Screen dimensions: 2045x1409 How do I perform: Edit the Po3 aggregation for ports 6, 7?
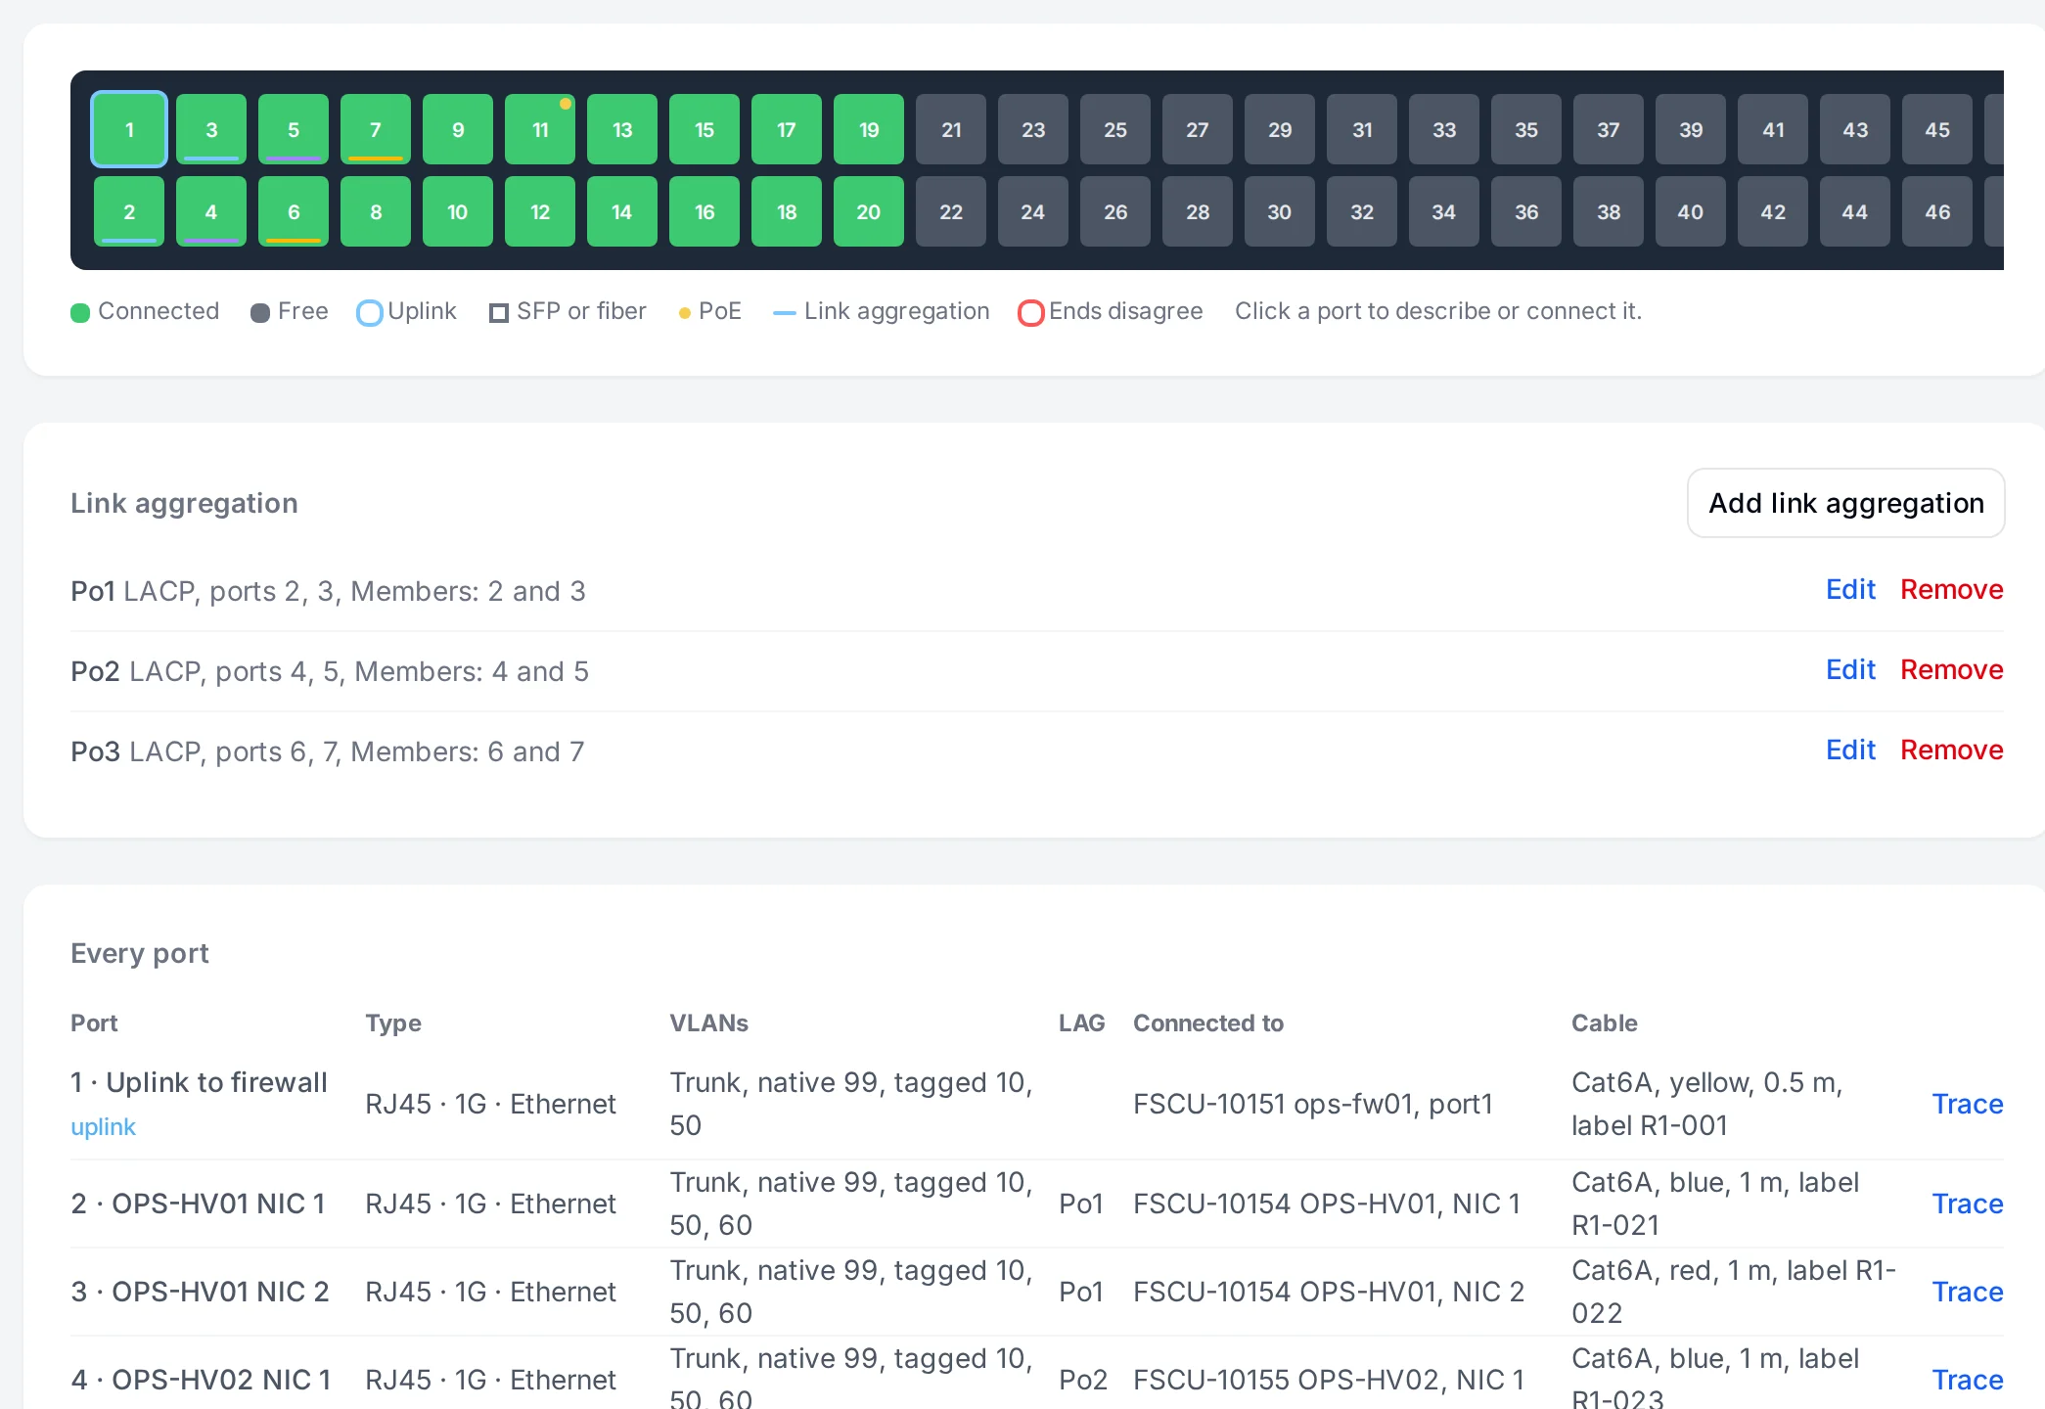pos(1850,750)
